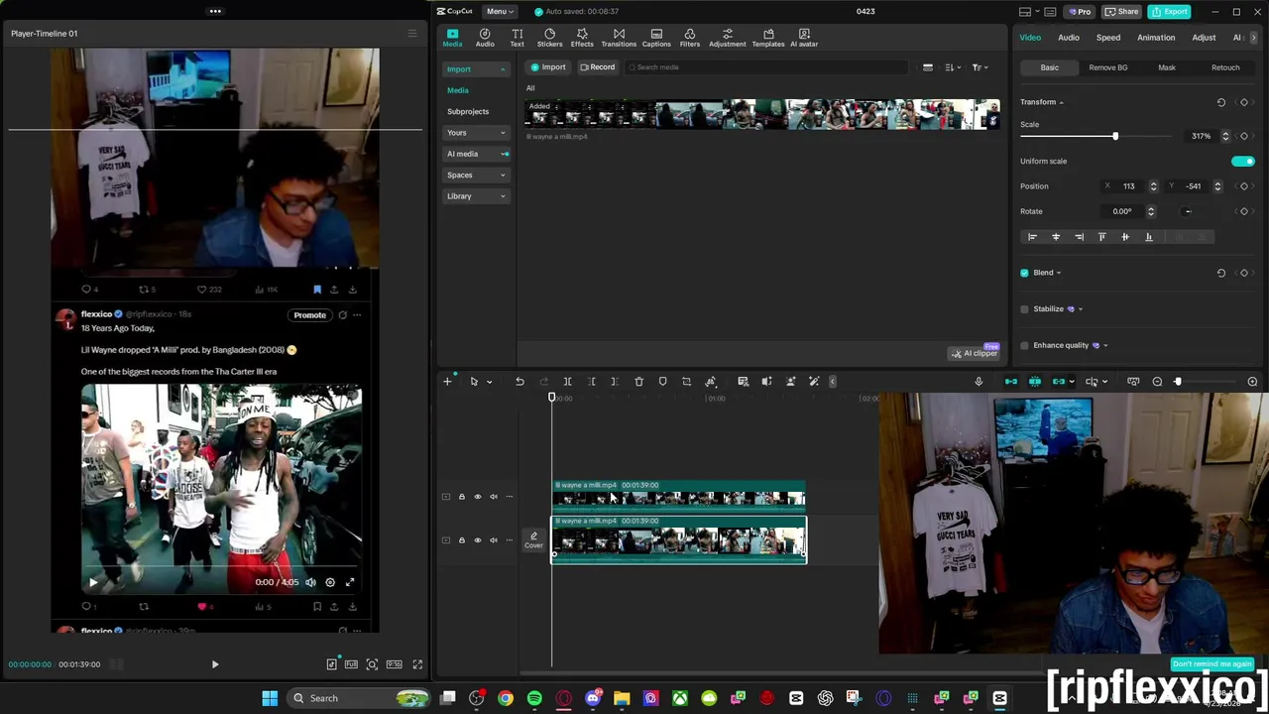Click the Delete trash icon in timeline toolbar

(x=638, y=382)
